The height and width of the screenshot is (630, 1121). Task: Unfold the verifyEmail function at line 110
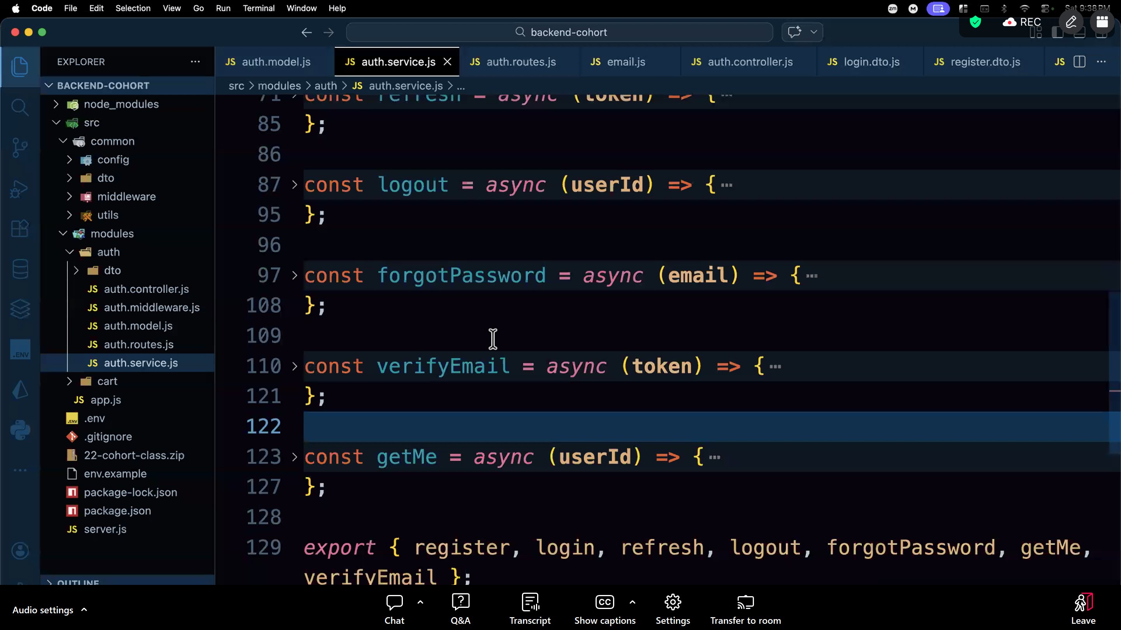click(x=295, y=366)
